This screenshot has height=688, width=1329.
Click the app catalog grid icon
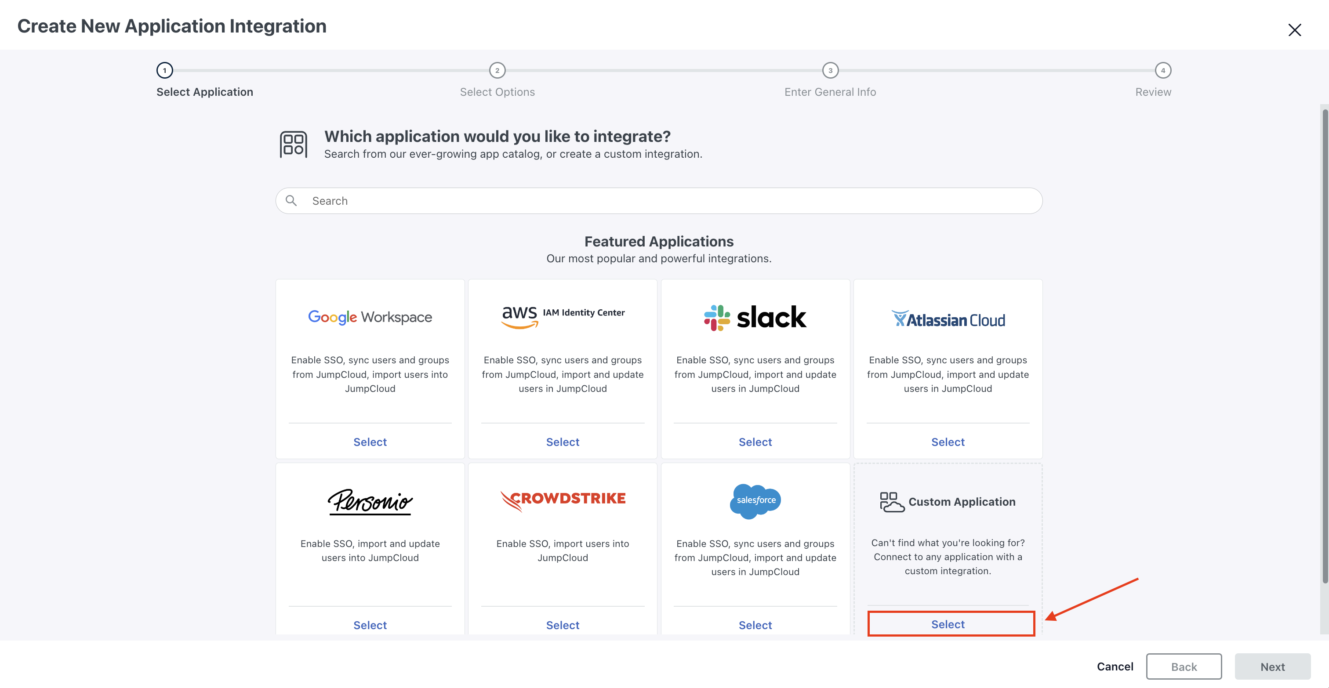pyautogui.click(x=294, y=145)
